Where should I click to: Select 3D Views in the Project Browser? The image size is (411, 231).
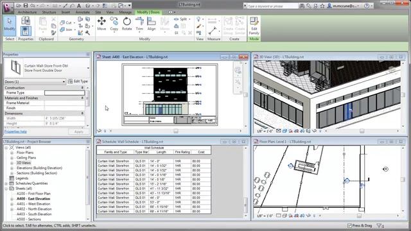[24, 163]
